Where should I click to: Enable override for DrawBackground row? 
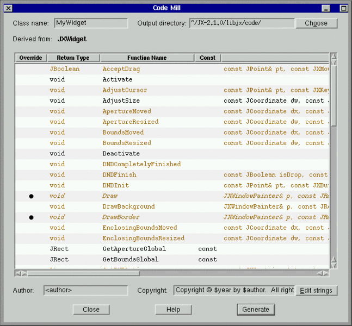[x=31, y=206]
